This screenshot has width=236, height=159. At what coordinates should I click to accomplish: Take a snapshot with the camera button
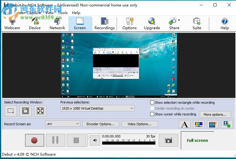coord(168,140)
